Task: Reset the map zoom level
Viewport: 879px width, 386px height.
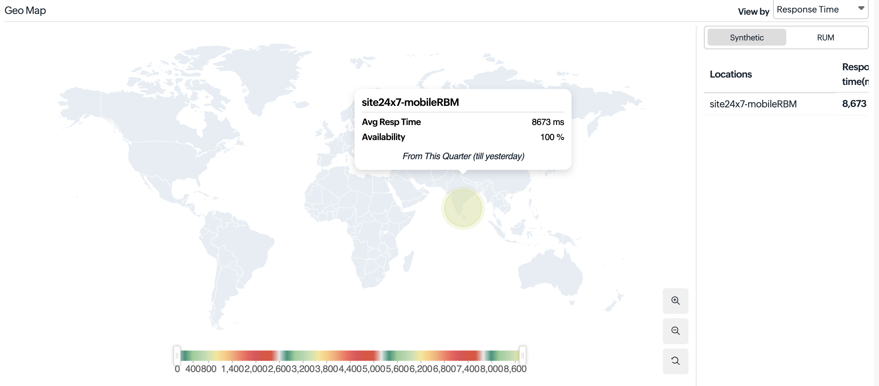Action: tap(675, 361)
